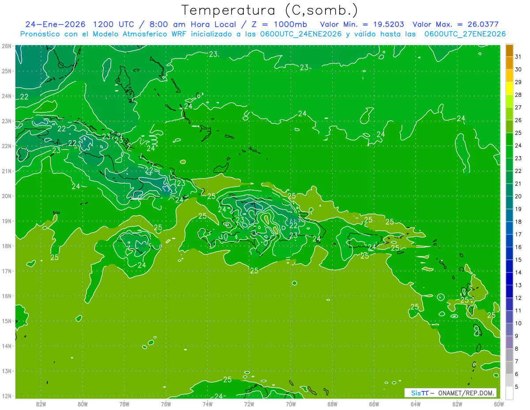
Task: Pick the blue color bar swatch between 14 and 15
Action: pos(509,266)
